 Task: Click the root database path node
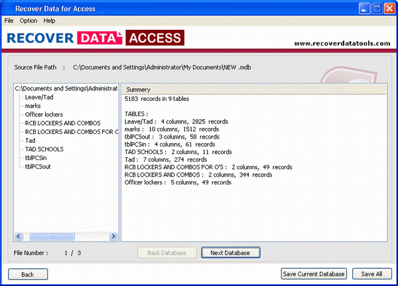(66, 88)
